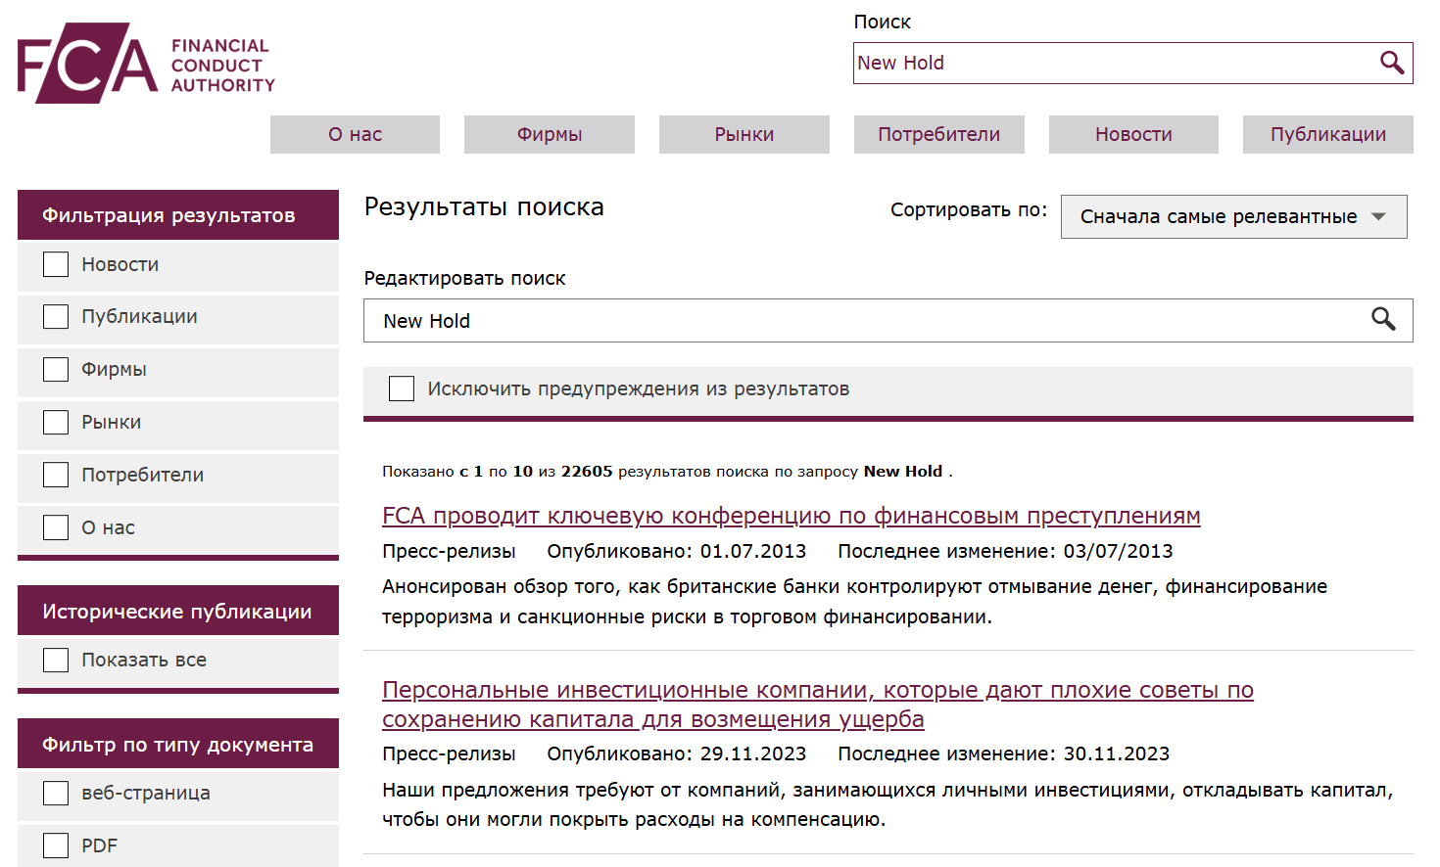The width and height of the screenshot is (1440, 867).
Task: Click the magnifier icon next to 'Редактировать поиск'
Action: [1383, 320]
